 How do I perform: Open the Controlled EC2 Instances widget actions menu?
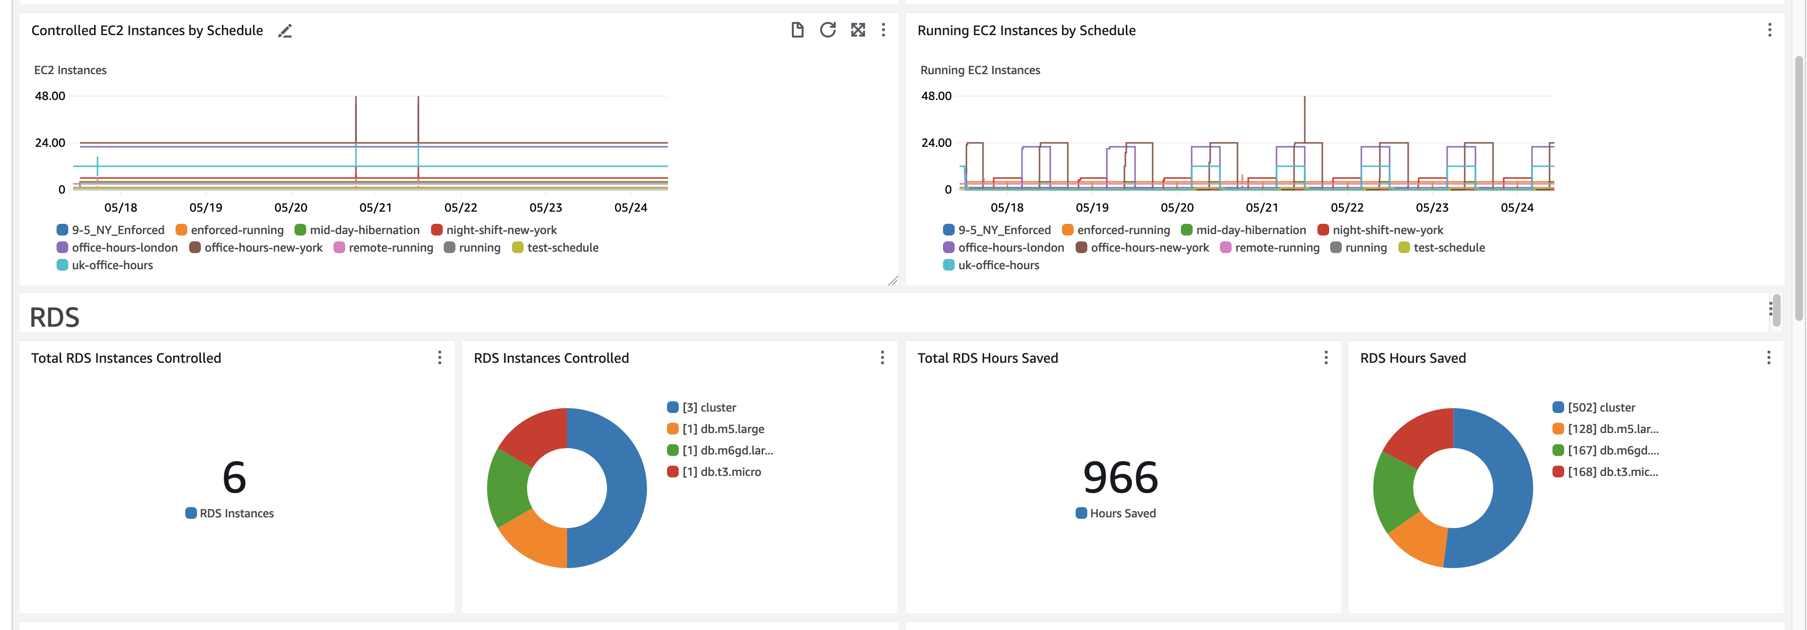click(x=883, y=30)
